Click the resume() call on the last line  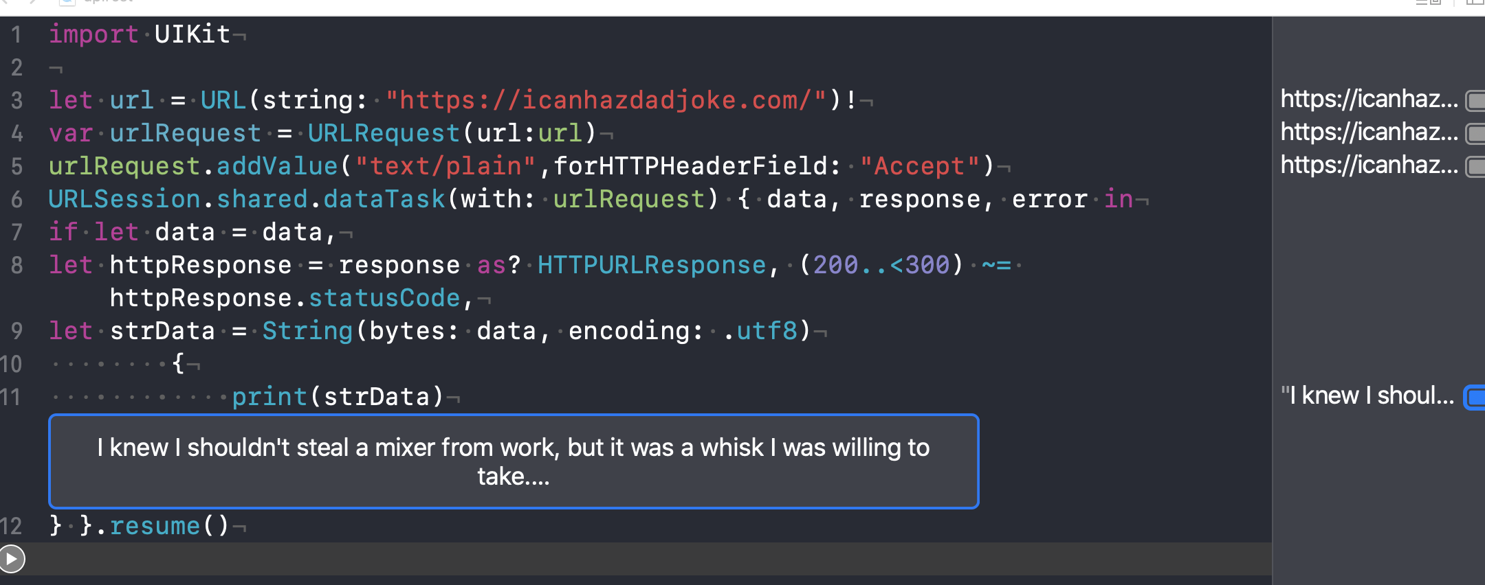click(154, 526)
